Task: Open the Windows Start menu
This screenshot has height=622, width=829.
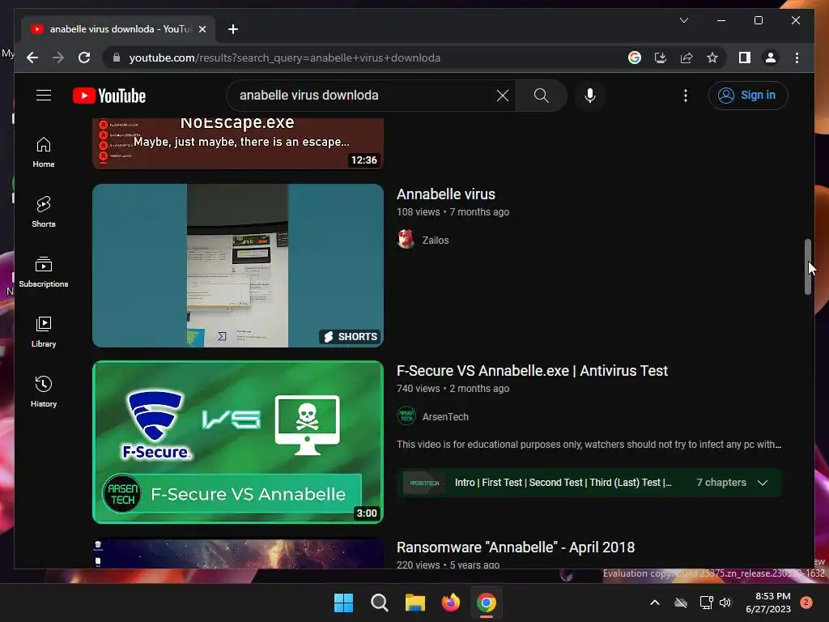Action: (x=343, y=603)
